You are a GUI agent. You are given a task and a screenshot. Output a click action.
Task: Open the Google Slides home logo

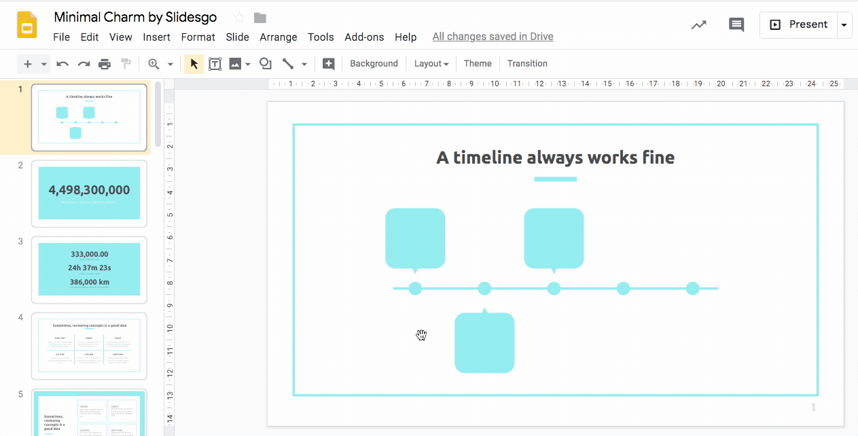tap(26, 26)
